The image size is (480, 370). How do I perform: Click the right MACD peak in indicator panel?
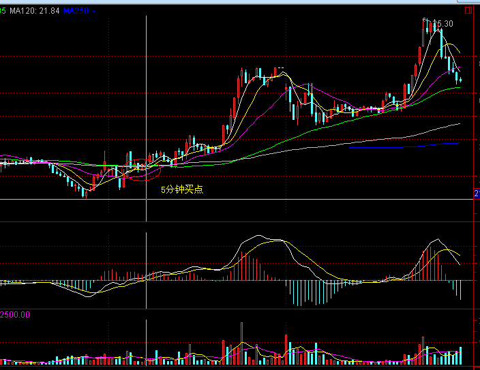(x=436, y=240)
